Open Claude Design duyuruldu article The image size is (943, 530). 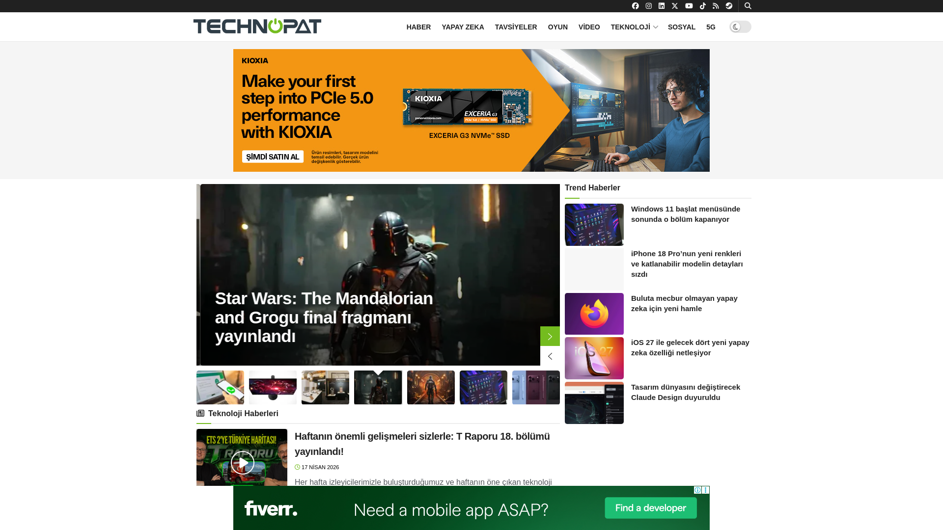pos(686,392)
